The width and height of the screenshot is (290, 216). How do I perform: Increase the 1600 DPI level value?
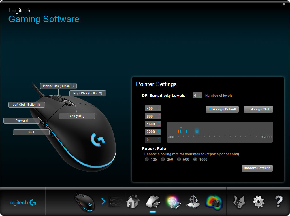tap(159, 123)
